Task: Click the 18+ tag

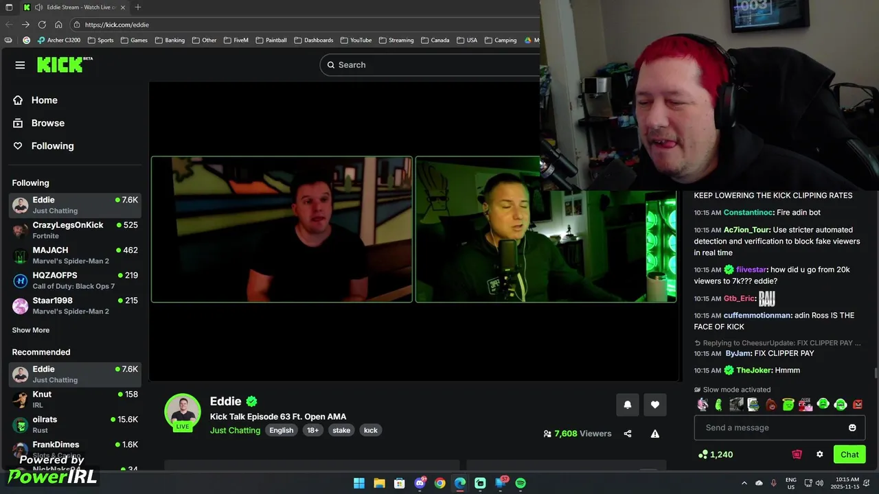Action: 312,430
